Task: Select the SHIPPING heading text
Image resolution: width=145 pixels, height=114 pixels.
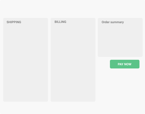Action: [14, 22]
